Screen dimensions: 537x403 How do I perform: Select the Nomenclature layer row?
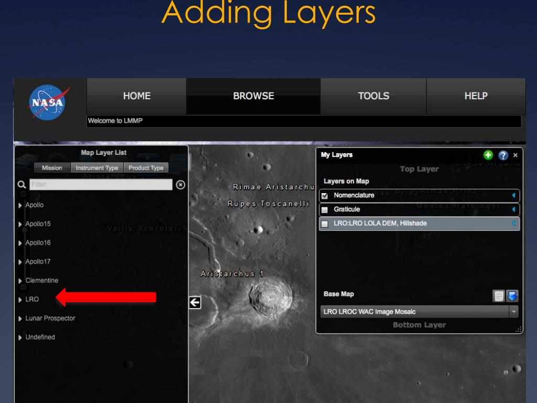tap(419, 195)
